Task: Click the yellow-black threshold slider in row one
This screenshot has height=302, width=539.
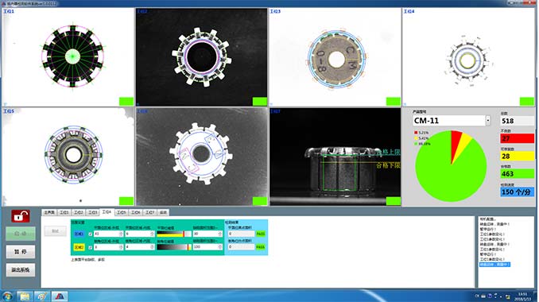Action: (174, 234)
